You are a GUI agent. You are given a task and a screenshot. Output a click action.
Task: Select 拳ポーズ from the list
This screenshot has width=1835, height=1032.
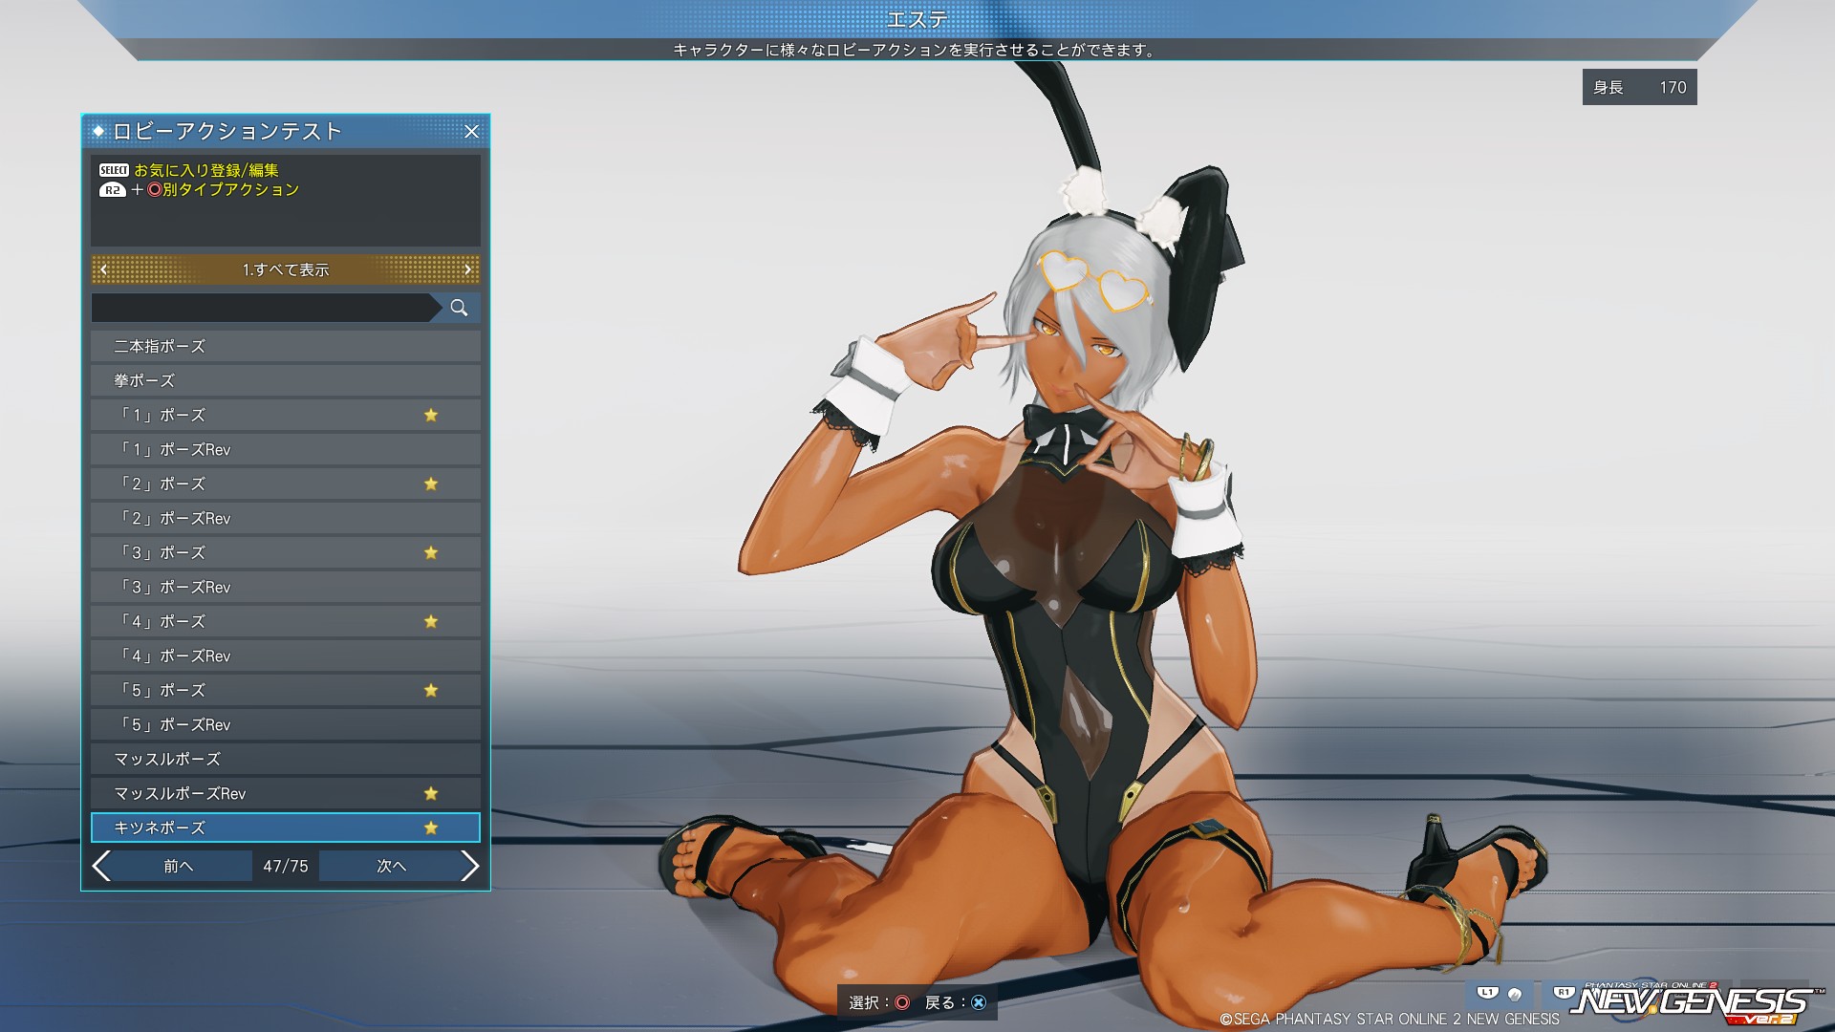285,380
